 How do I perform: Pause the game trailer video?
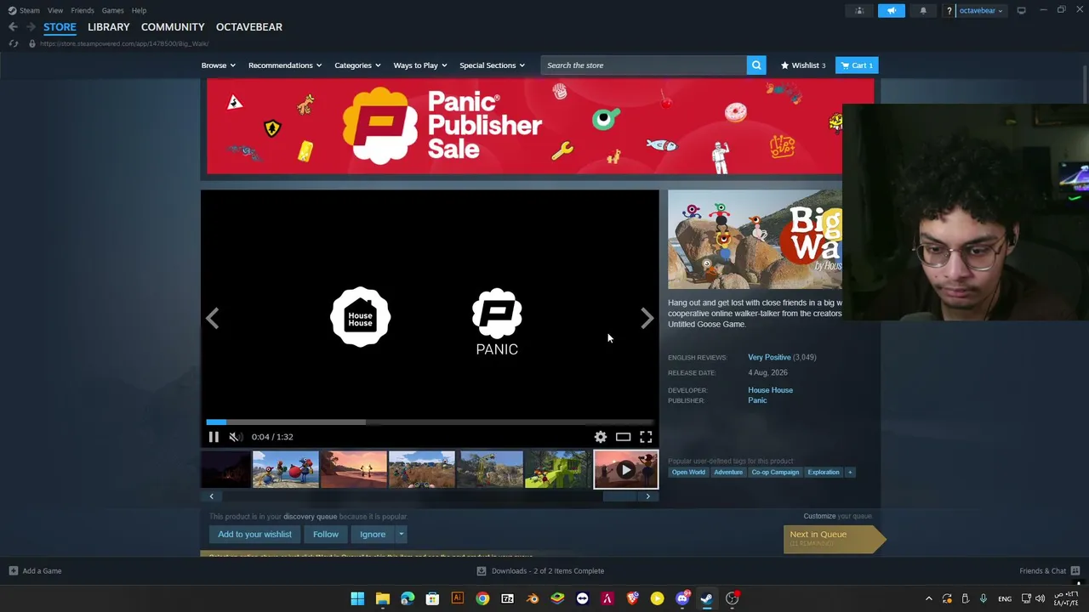pos(214,437)
